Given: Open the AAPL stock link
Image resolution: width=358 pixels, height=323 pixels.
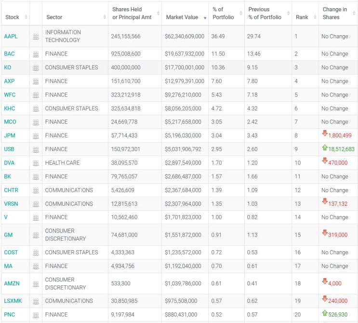Looking at the screenshot, I should 11,36.
